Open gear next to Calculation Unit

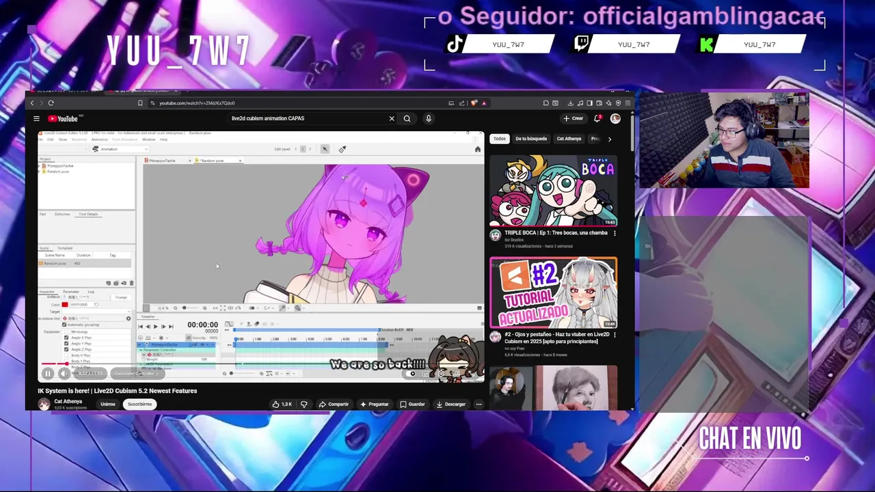tap(129, 318)
